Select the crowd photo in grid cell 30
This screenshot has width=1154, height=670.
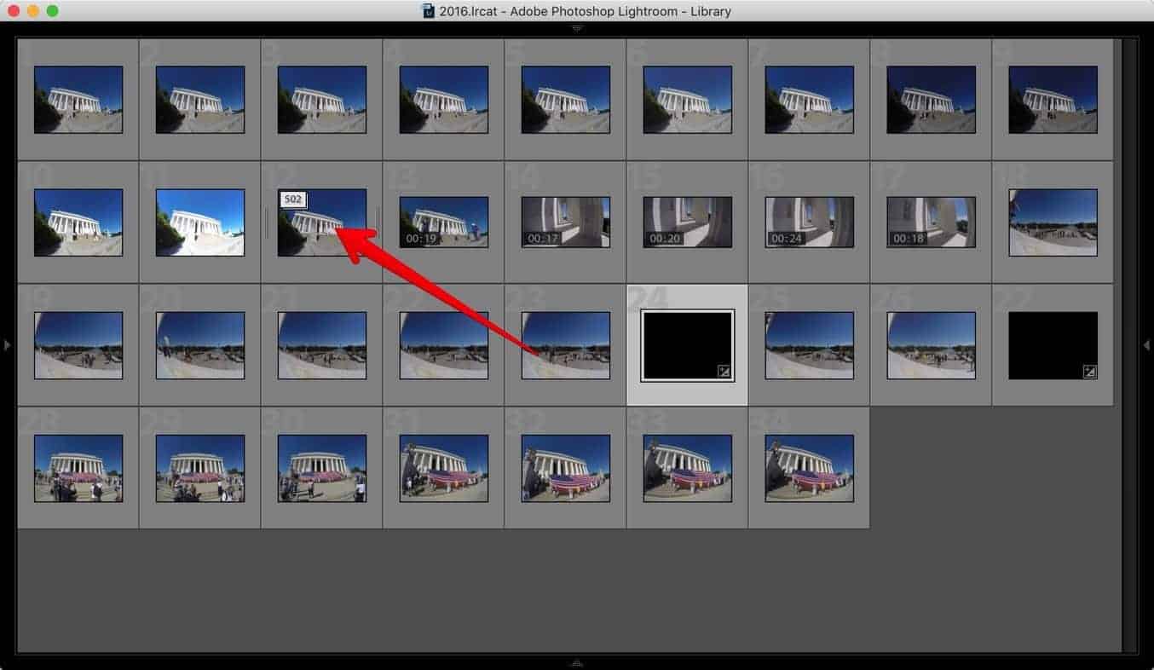(322, 468)
